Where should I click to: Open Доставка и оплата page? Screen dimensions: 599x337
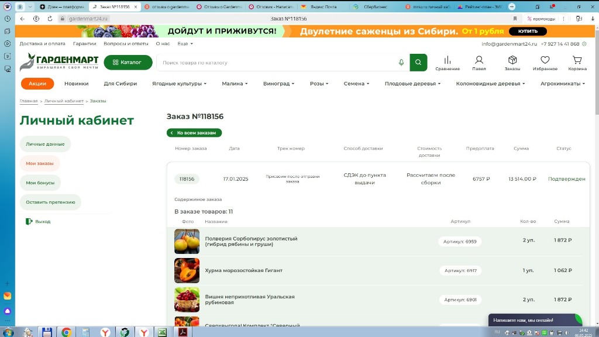(x=42, y=43)
